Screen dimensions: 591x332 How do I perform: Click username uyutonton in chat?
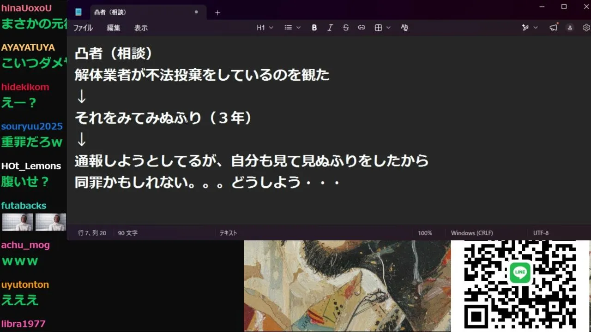(25, 285)
